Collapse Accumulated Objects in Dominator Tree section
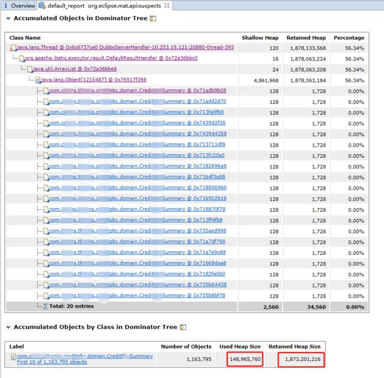The image size is (384, 378). pos(8,18)
